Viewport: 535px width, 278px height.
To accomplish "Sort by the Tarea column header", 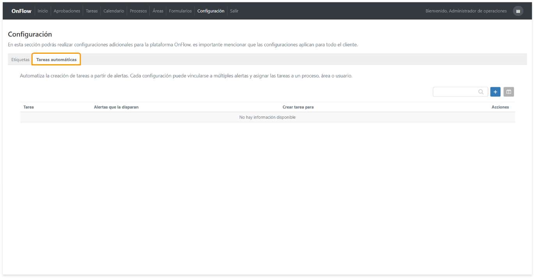I will (28, 107).
